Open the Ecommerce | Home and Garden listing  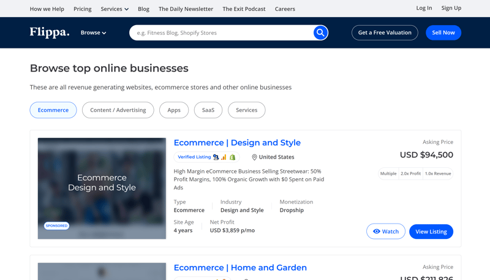coord(240,268)
